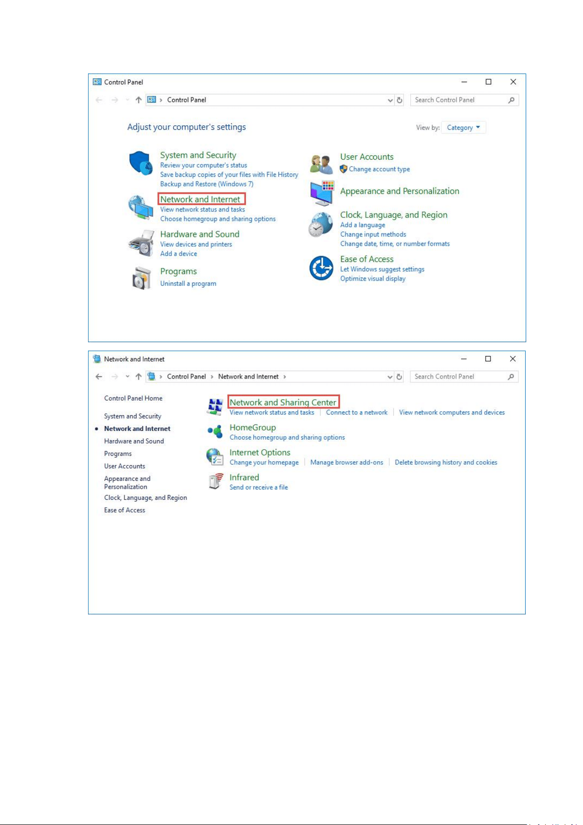Screen dimensions: 583x825
Task: Click the HomeGroup colored dots icon
Action: coord(215,431)
